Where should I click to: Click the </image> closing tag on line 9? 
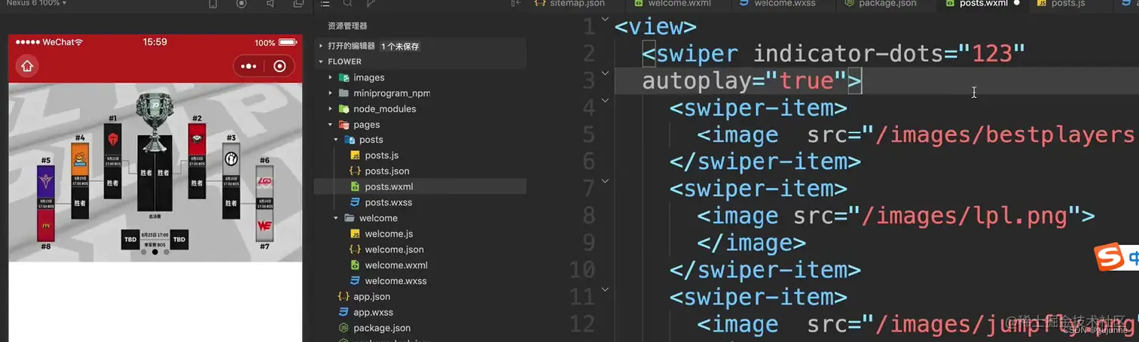coord(751,244)
